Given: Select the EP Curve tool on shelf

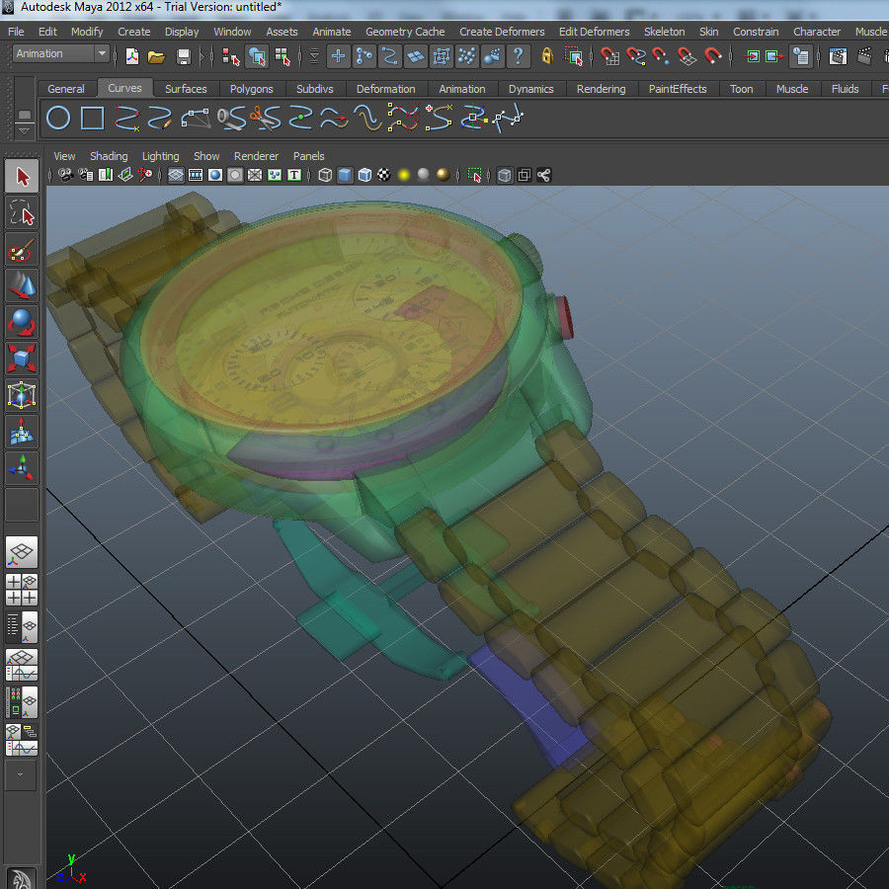Looking at the screenshot, I should coord(127,118).
